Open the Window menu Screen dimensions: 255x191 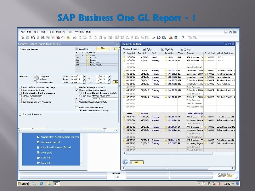(x=80, y=32)
